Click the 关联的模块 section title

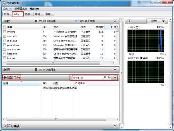point(12,126)
